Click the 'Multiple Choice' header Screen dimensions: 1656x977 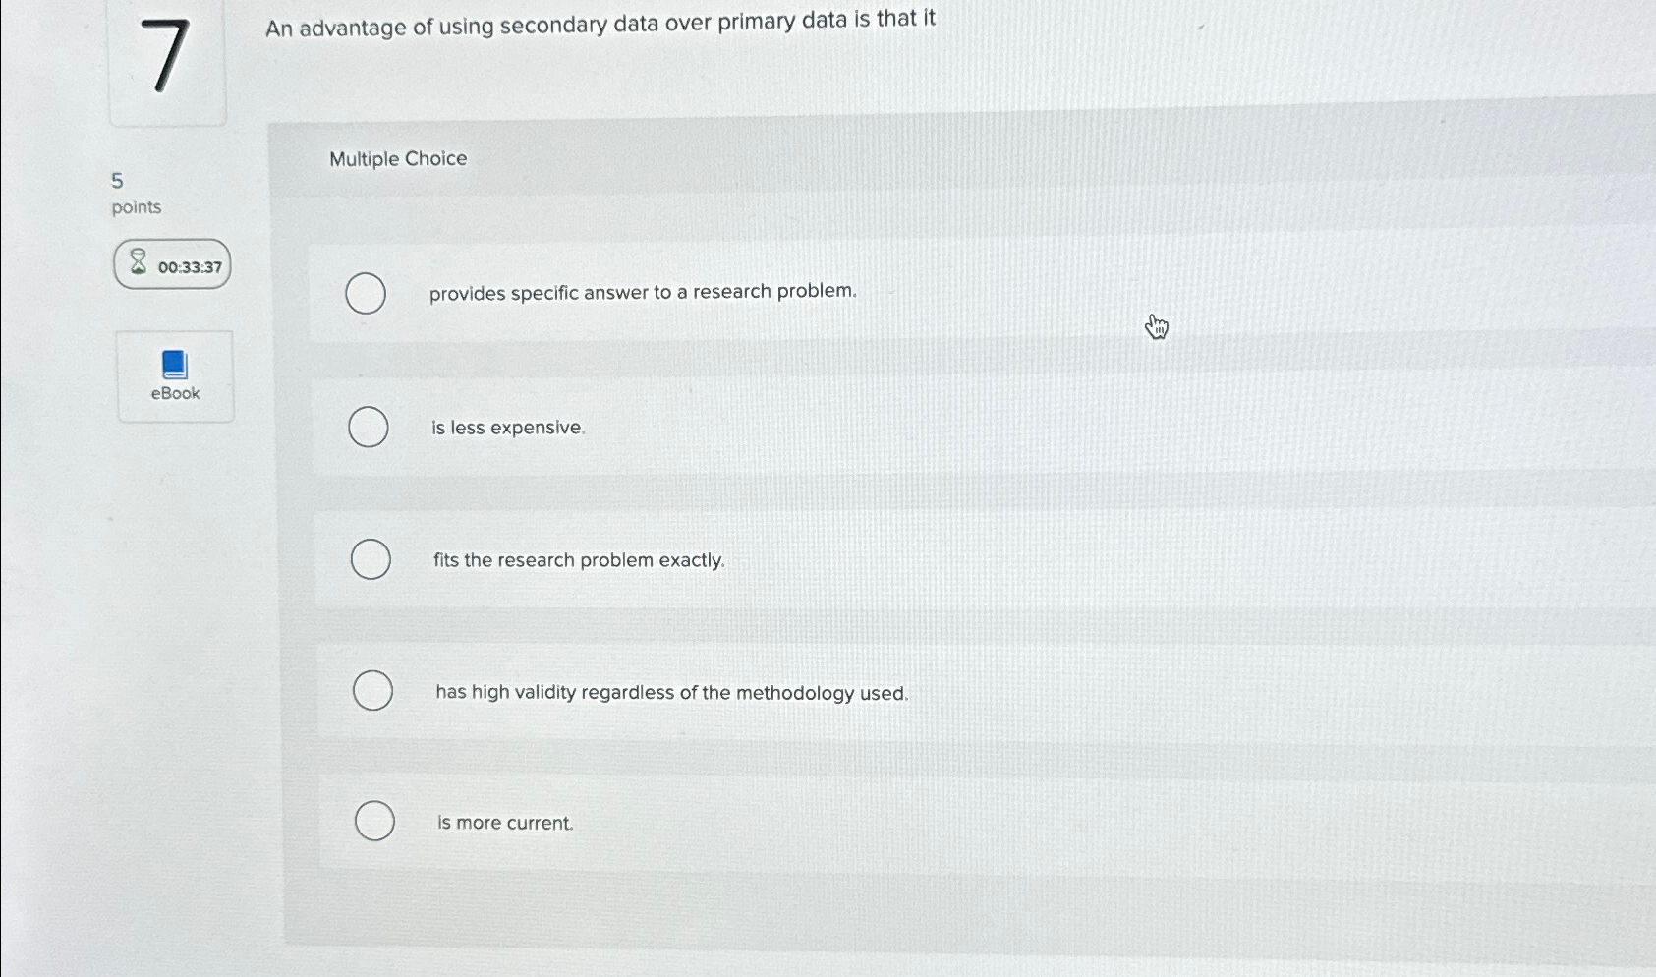click(x=398, y=158)
